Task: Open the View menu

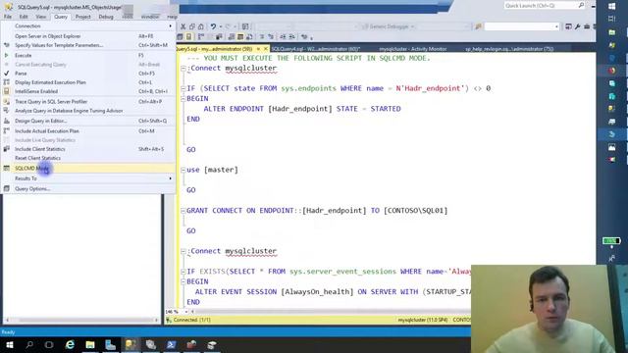Action: click(41, 17)
